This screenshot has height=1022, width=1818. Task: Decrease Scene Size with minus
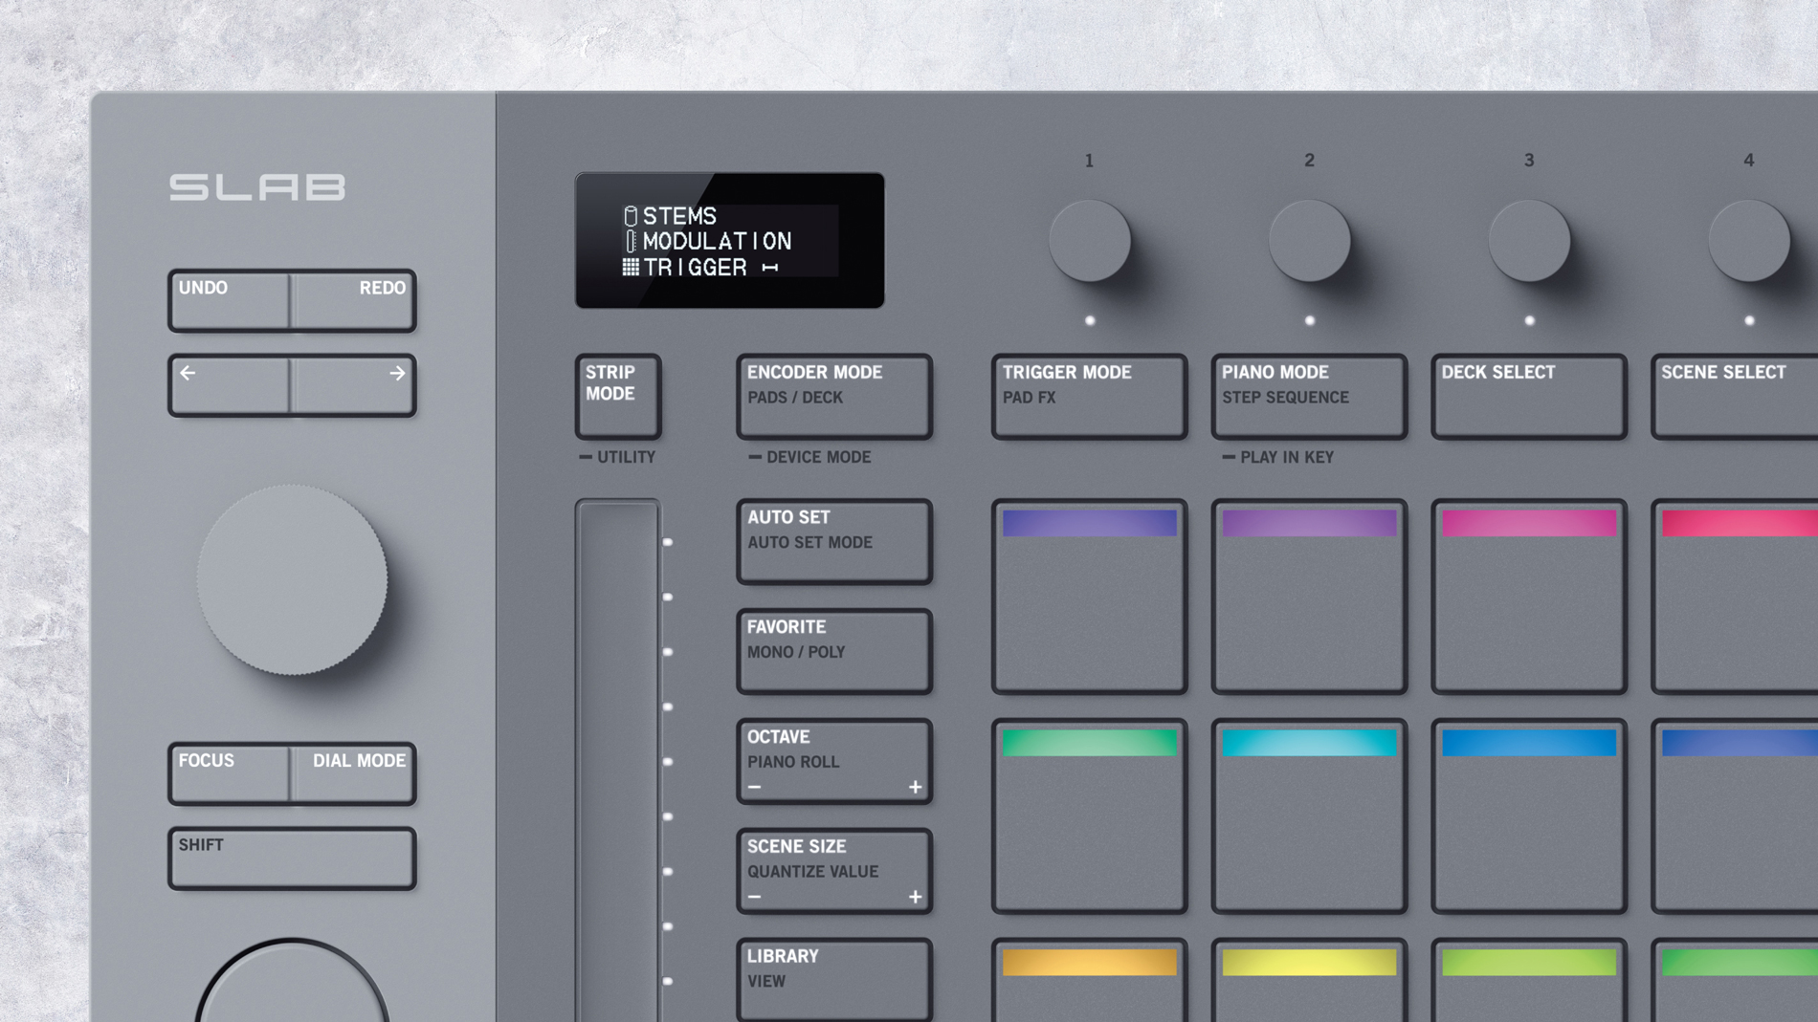755,897
